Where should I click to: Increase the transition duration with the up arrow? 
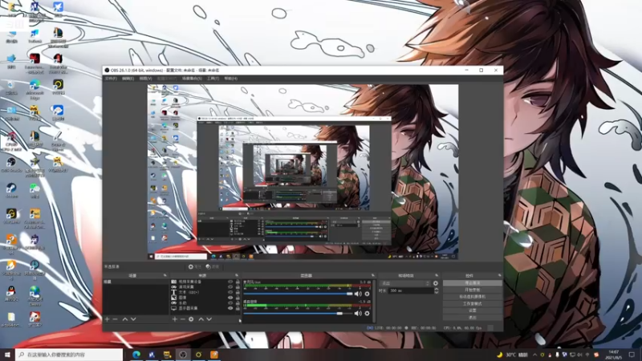click(x=436, y=289)
